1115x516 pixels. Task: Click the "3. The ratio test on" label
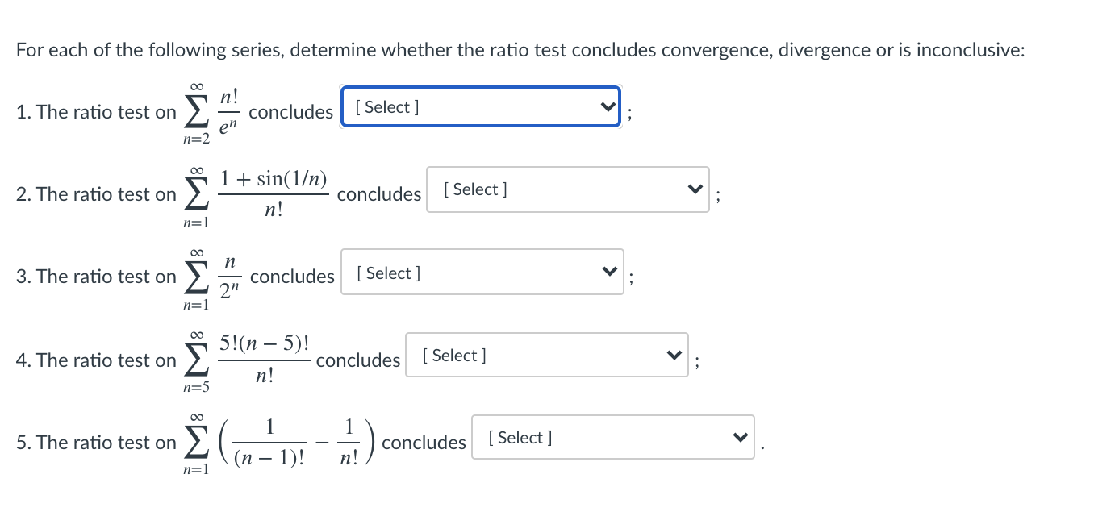96,277
